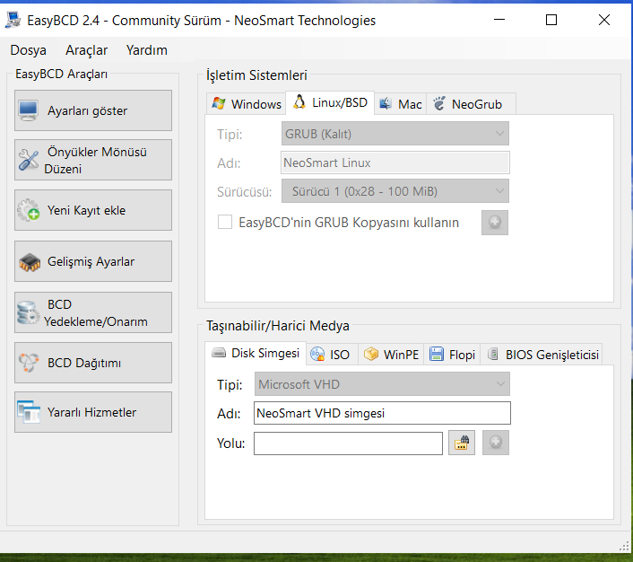This screenshot has height=562, width=633.
Task: Click the Mac Finder icon on the Mac tab
Action: (x=386, y=103)
